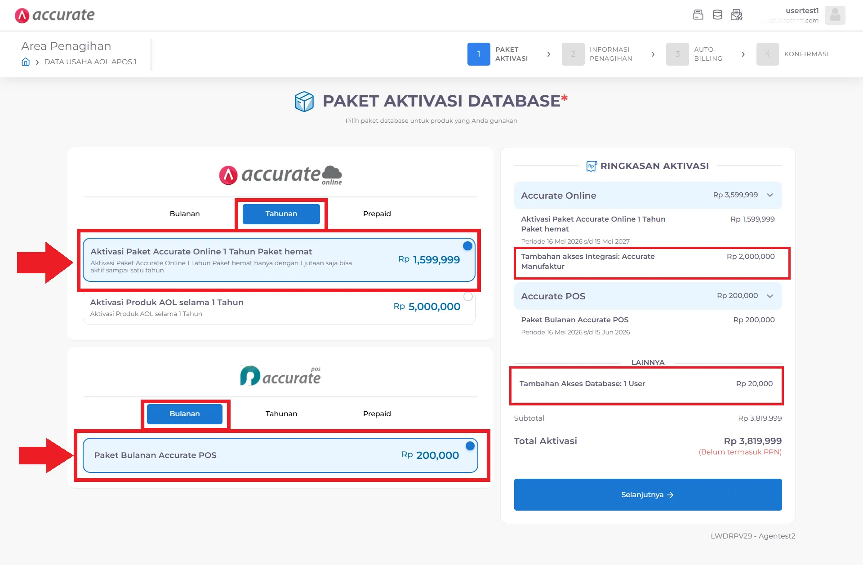
Task: Click the Total Aktivasi amount Rp 3,819,999
Action: [x=753, y=441]
